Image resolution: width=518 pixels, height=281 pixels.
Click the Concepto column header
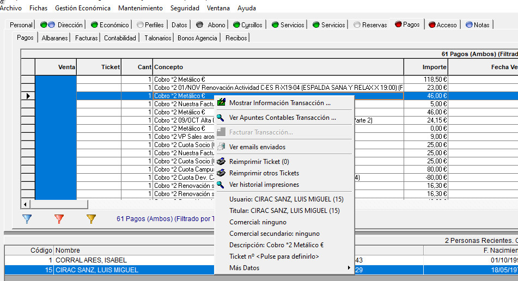tap(278, 67)
